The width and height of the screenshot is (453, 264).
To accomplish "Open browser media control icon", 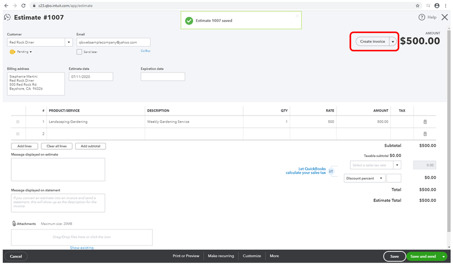I will pyautogui.click(x=428, y=5).
